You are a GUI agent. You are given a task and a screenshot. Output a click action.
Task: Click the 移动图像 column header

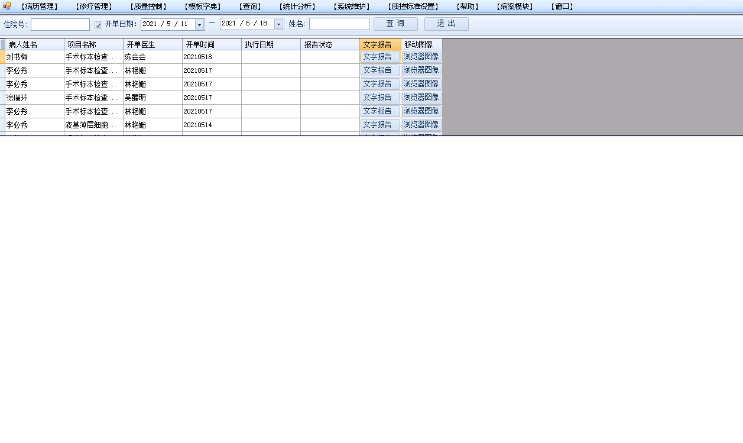[x=422, y=44]
